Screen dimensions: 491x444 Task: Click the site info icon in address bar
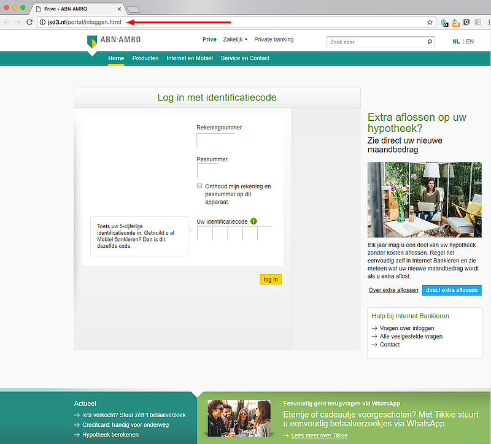tap(42, 22)
